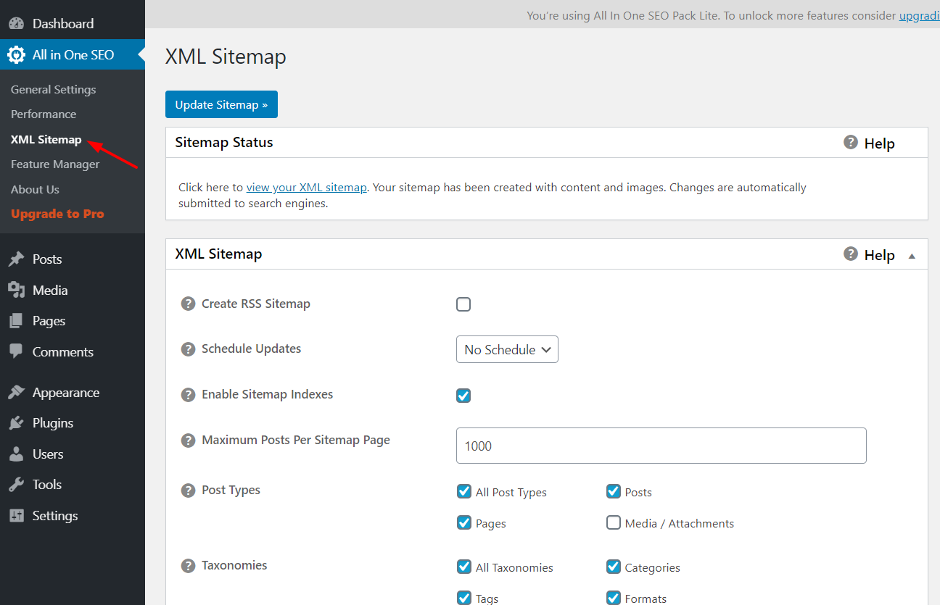
Task: Click the Users person icon
Action: (x=16, y=454)
